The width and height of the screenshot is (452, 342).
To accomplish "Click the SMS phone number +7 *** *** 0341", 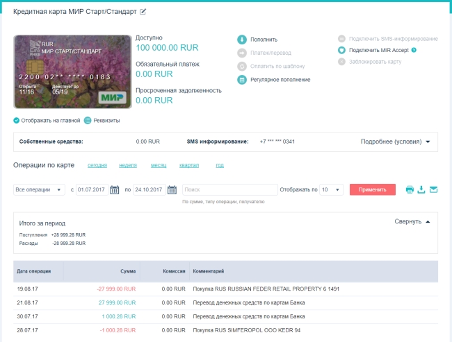I will [x=277, y=142].
